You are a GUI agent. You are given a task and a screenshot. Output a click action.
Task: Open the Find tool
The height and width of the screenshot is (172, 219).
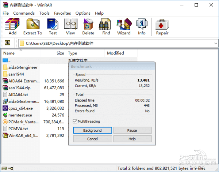(x=106, y=26)
